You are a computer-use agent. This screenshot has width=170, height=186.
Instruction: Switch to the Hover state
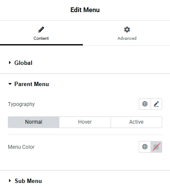pyautogui.click(x=85, y=122)
